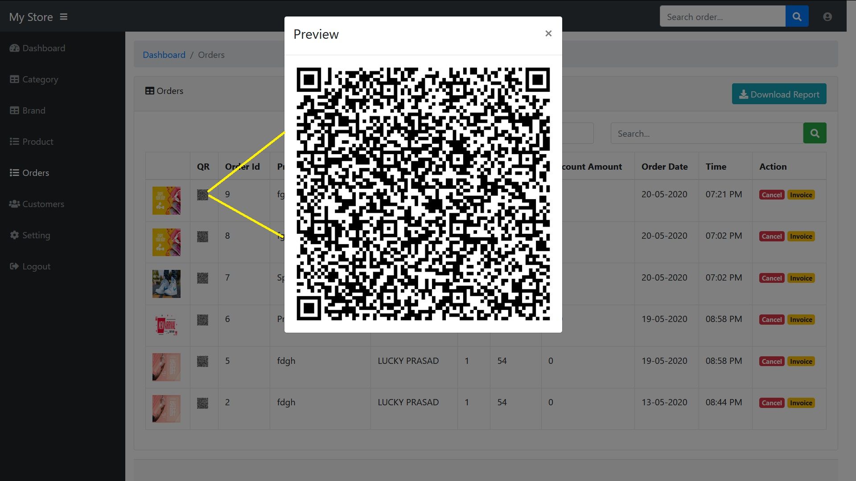Open QR code icon for order 8
This screenshot has height=481, width=856.
[x=202, y=236]
